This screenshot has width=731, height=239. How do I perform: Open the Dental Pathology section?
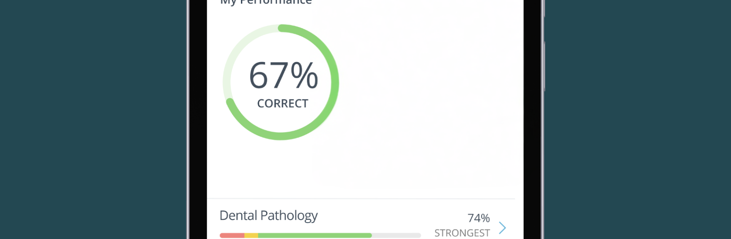coord(268,215)
